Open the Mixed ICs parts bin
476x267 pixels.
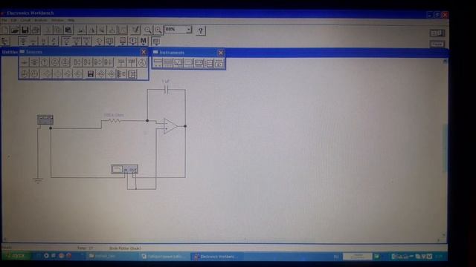(77, 41)
